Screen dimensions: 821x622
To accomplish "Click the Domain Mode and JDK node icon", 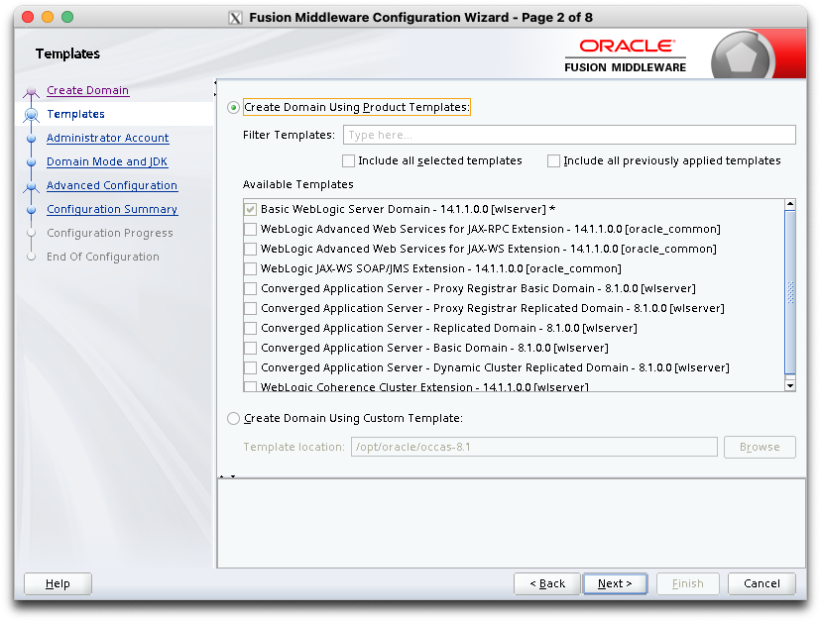I will click(32, 162).
